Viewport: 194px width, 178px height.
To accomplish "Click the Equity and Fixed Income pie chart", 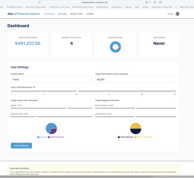I will (x=51, y=128).
